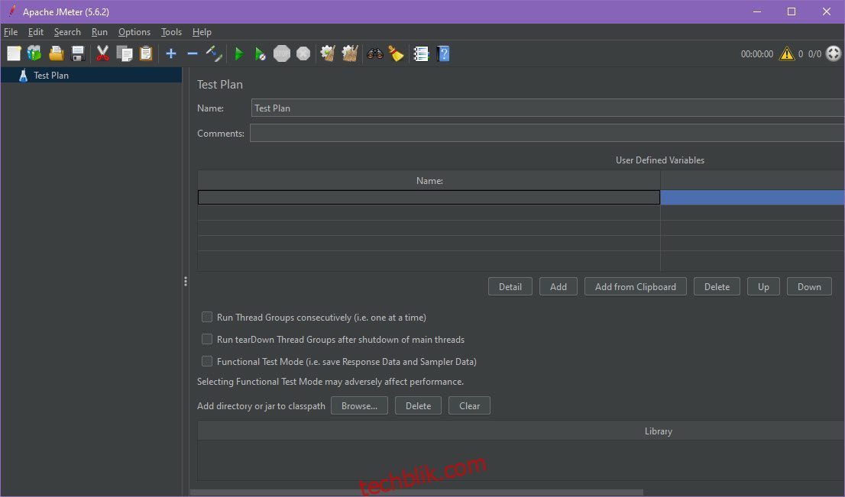The image size is (845, 497).
Task: Click the Reset Search brush icon
Action: [x=396, y=53]
